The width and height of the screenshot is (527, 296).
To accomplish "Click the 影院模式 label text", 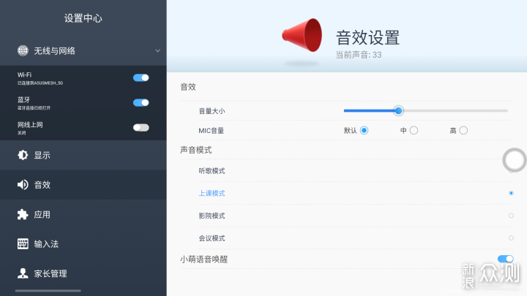I will 212,216.
